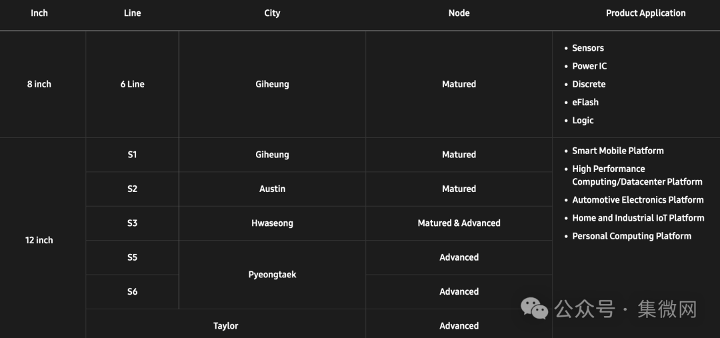This screenshot has width=720, height=338.
Task: Select the eFlash list item
Action: coord(585,102)
